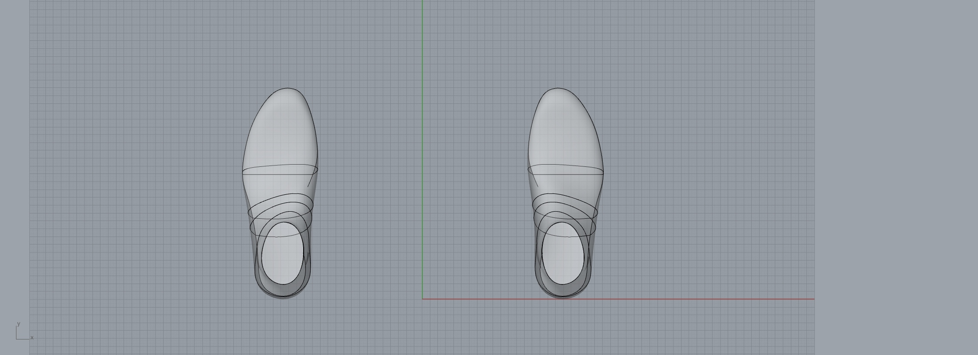Click inside the right shoe's oval heel opening

coord(563,254)
